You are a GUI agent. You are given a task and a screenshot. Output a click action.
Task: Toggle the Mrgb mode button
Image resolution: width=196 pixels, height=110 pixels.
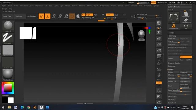(89, 15)
